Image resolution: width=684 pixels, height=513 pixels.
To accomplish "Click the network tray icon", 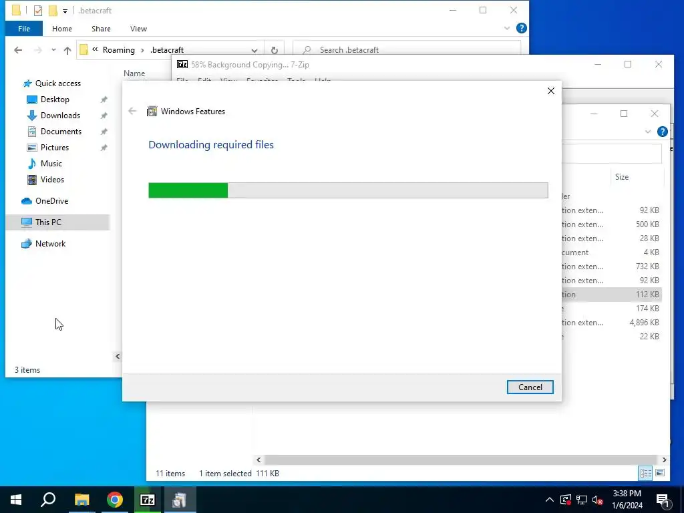I will [x=582, y=500].
